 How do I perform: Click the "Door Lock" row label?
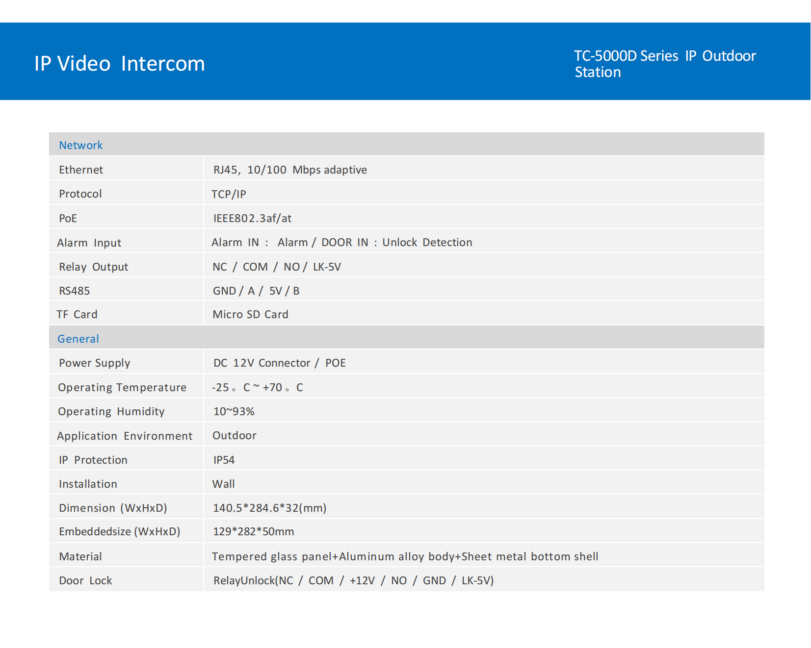click(85, 580)
